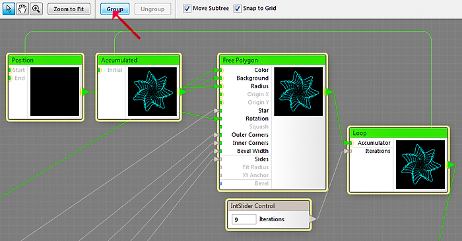Click the Loop node preview thumbnail
Screen dimensions: 462x241
coord(420,165)
